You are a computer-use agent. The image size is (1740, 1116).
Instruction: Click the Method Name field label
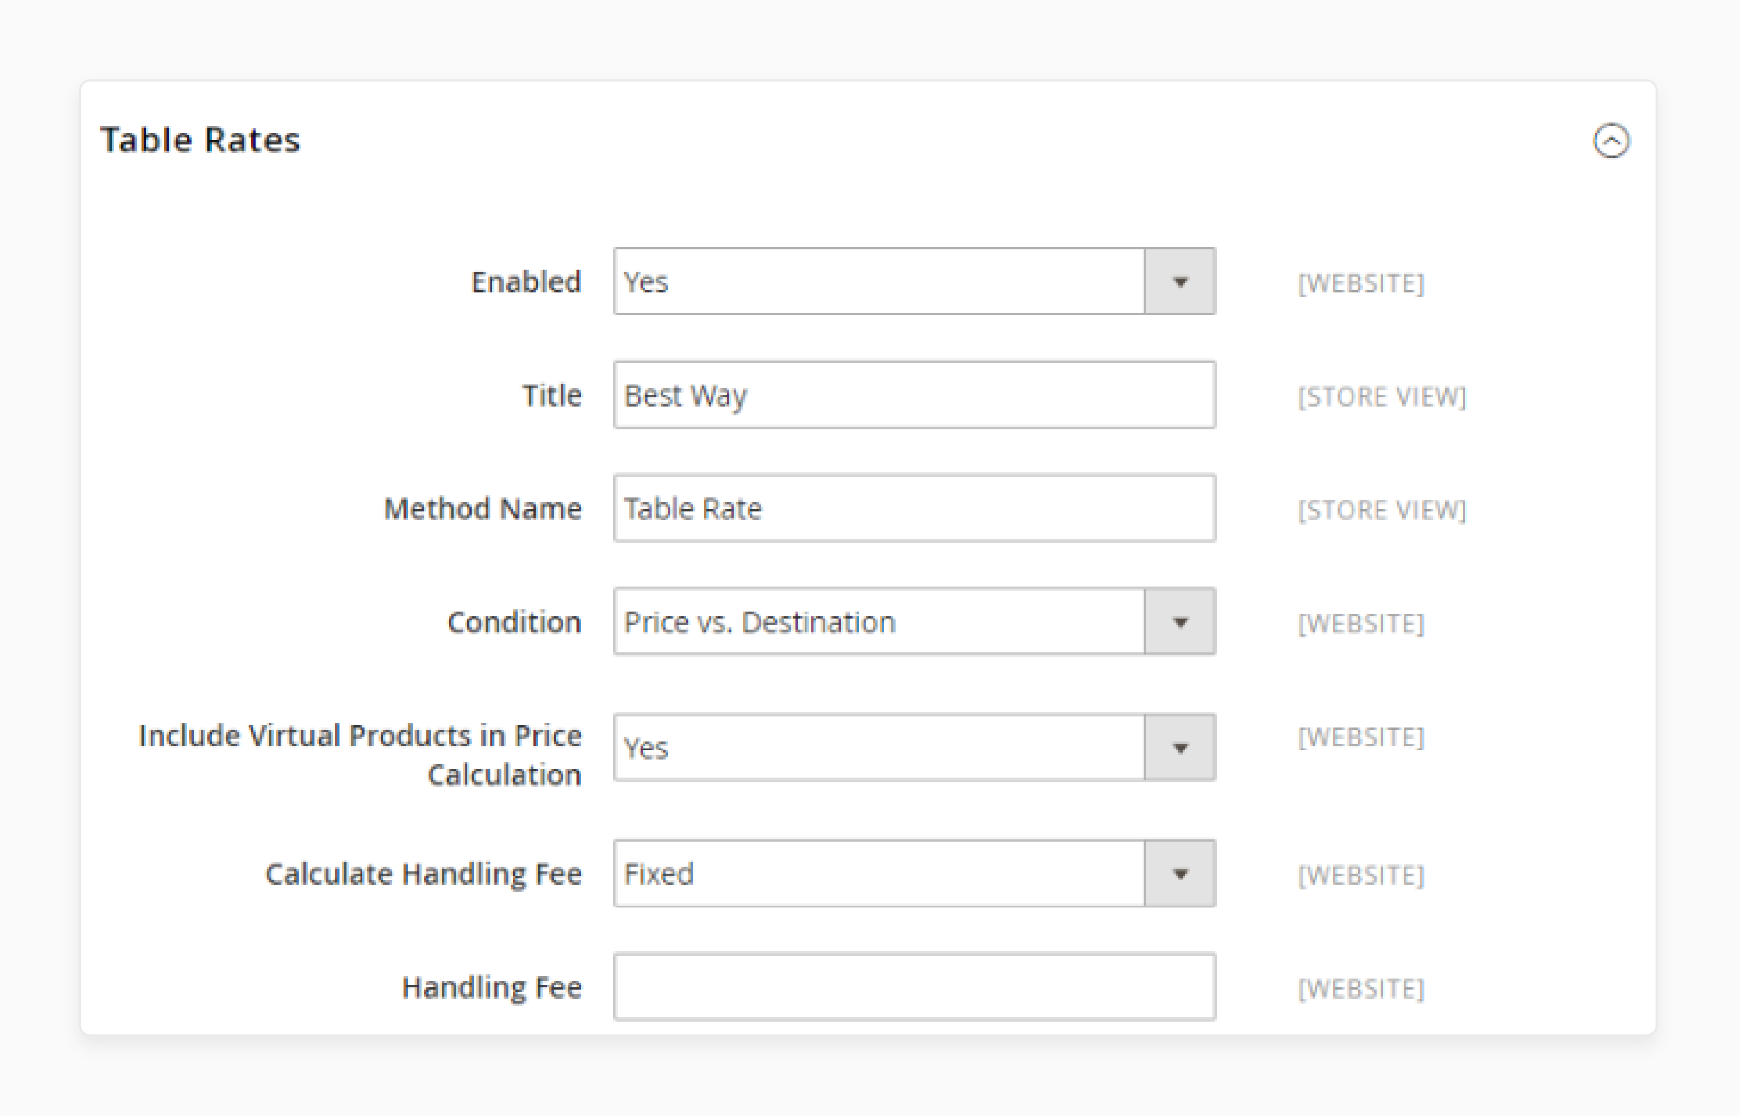[483, 508]
